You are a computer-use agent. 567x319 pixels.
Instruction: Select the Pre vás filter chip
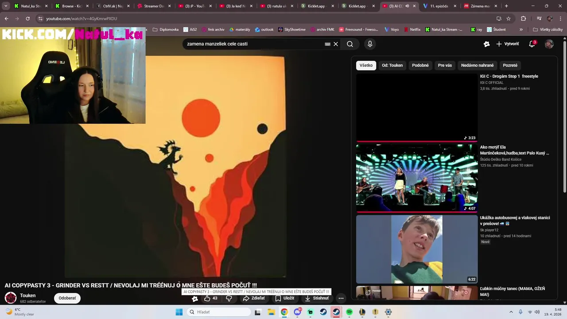[x=445, y=65]
